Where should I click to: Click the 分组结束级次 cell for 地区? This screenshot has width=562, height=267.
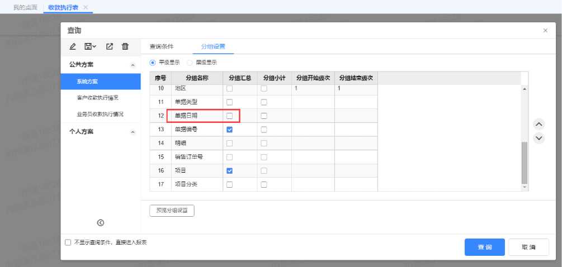click(356, 89)
